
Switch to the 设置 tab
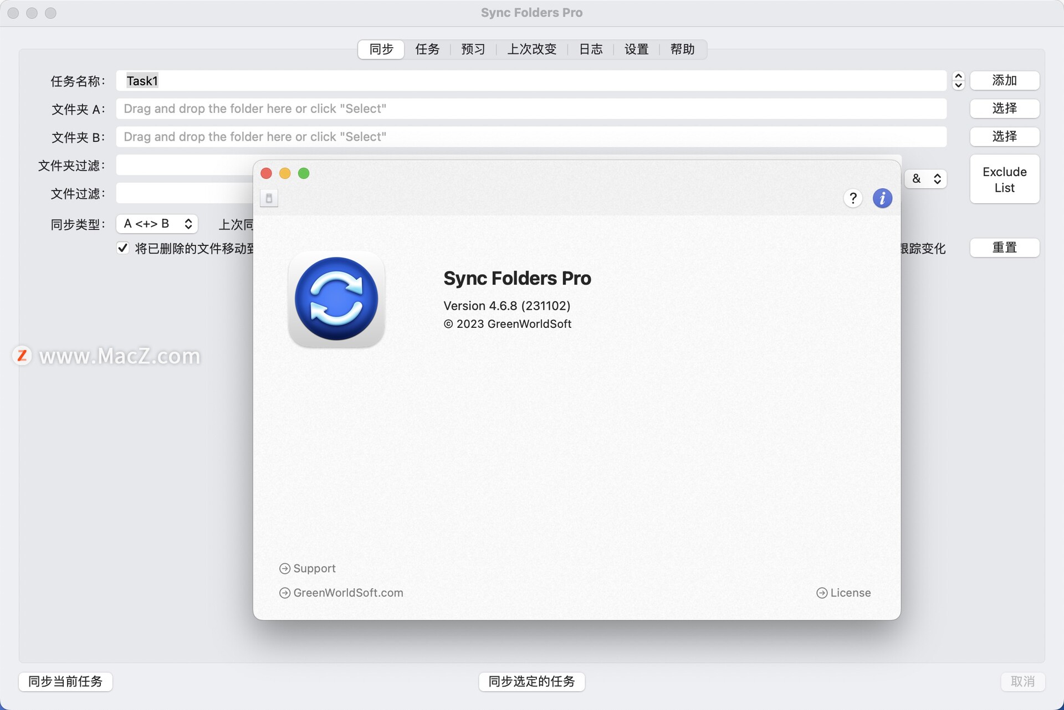[635, 49]
